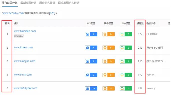Click the 域名 column header
This screenshot has height=95, width=171.
point(16,23)
